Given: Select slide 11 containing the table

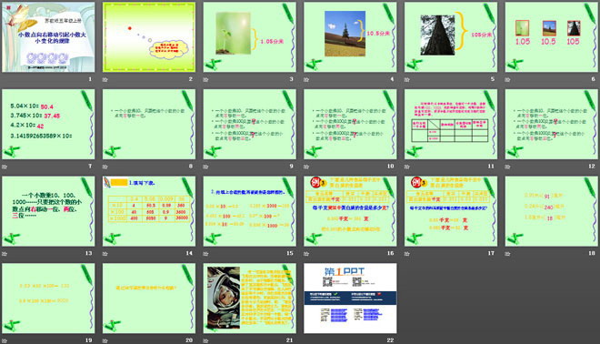Looking at the screenshot, I should (451, 124).
